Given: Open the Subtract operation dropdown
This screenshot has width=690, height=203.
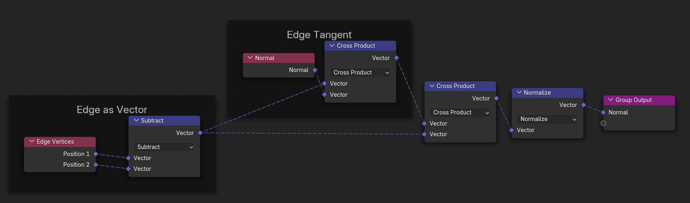Looking at the screenshot, I should (164, 147).
